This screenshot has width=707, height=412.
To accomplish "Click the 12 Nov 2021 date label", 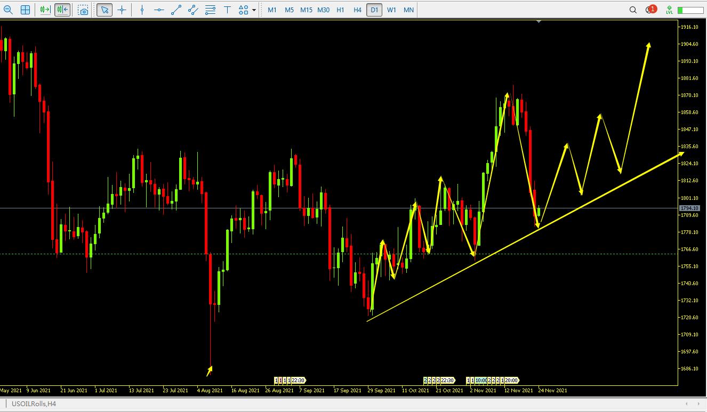I will click(x=519, y=390).
